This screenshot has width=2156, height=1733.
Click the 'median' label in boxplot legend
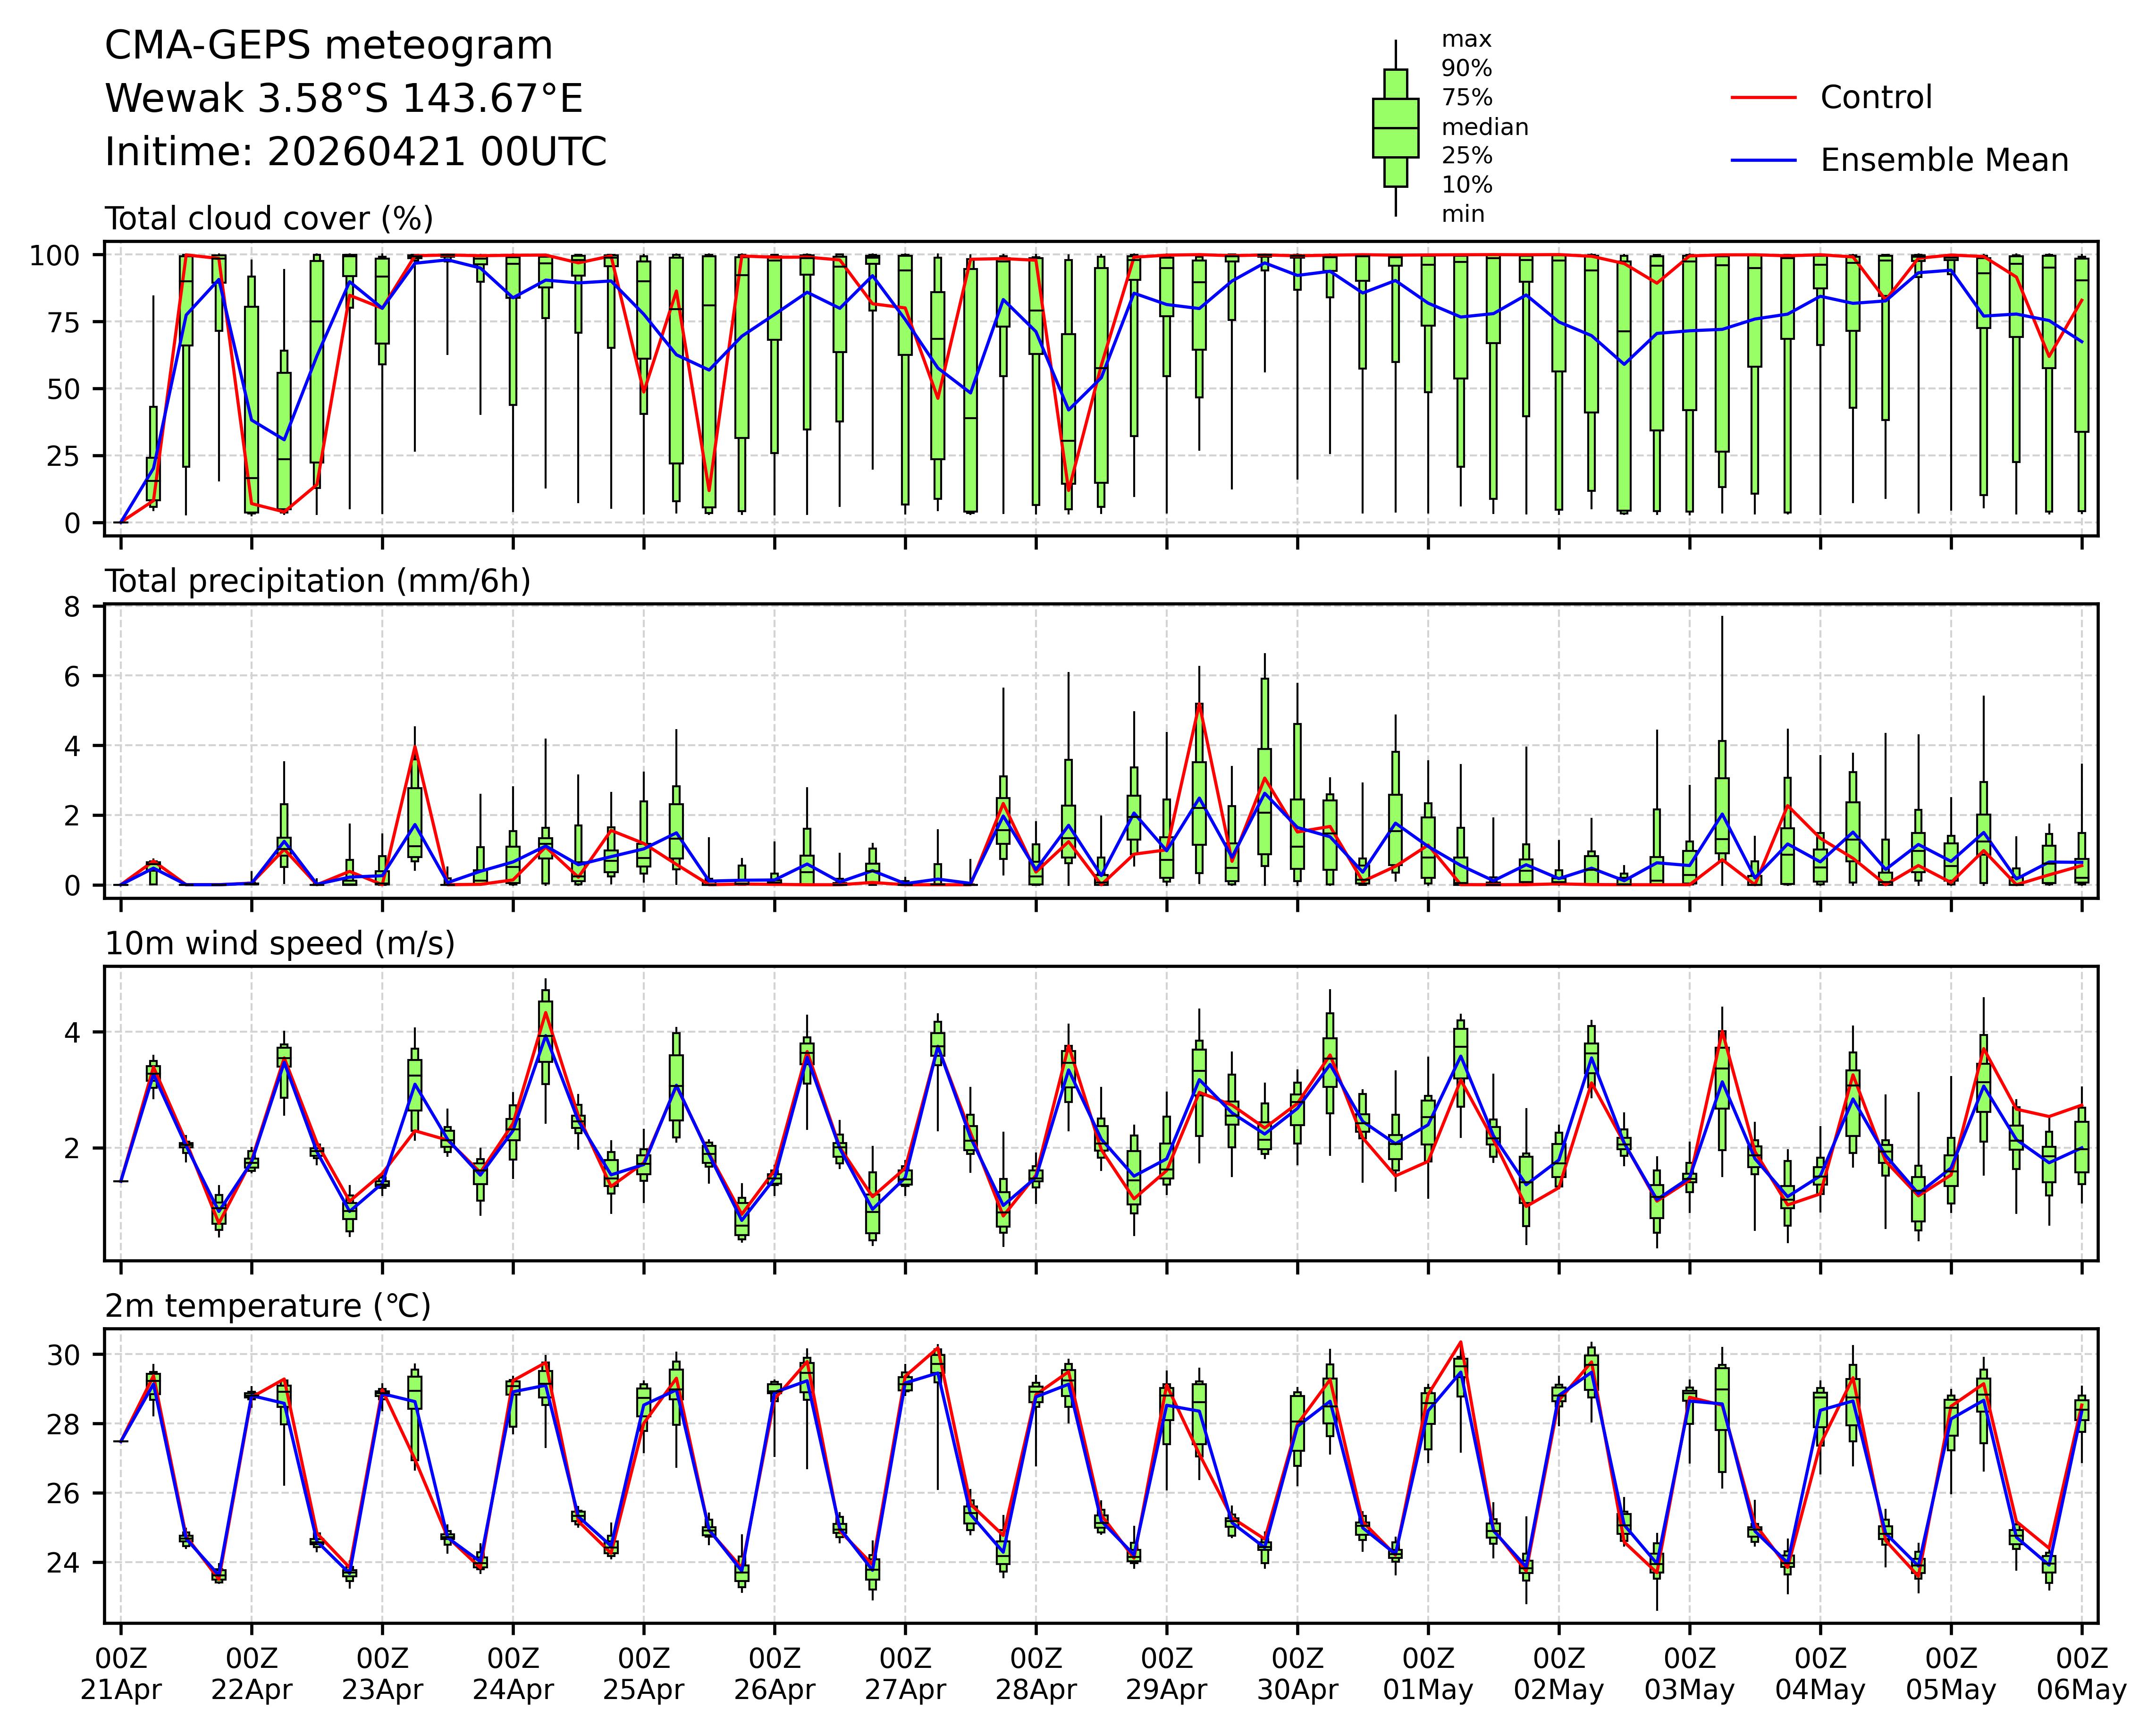point(1484,127)
